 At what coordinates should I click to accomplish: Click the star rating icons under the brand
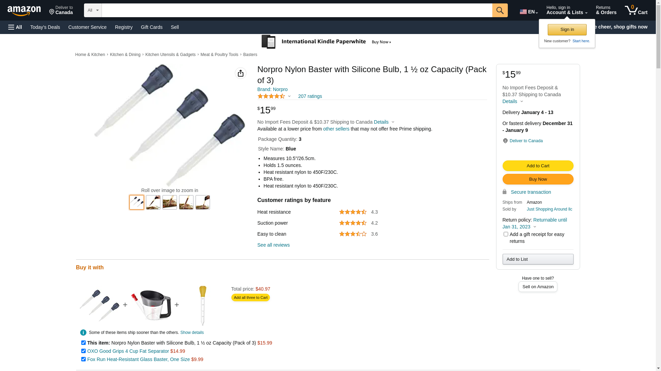click(x=271, y=97)
